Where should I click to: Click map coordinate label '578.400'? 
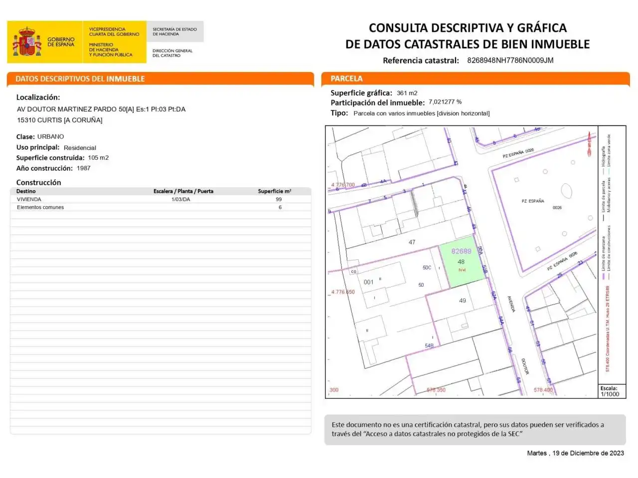point(543,390)
